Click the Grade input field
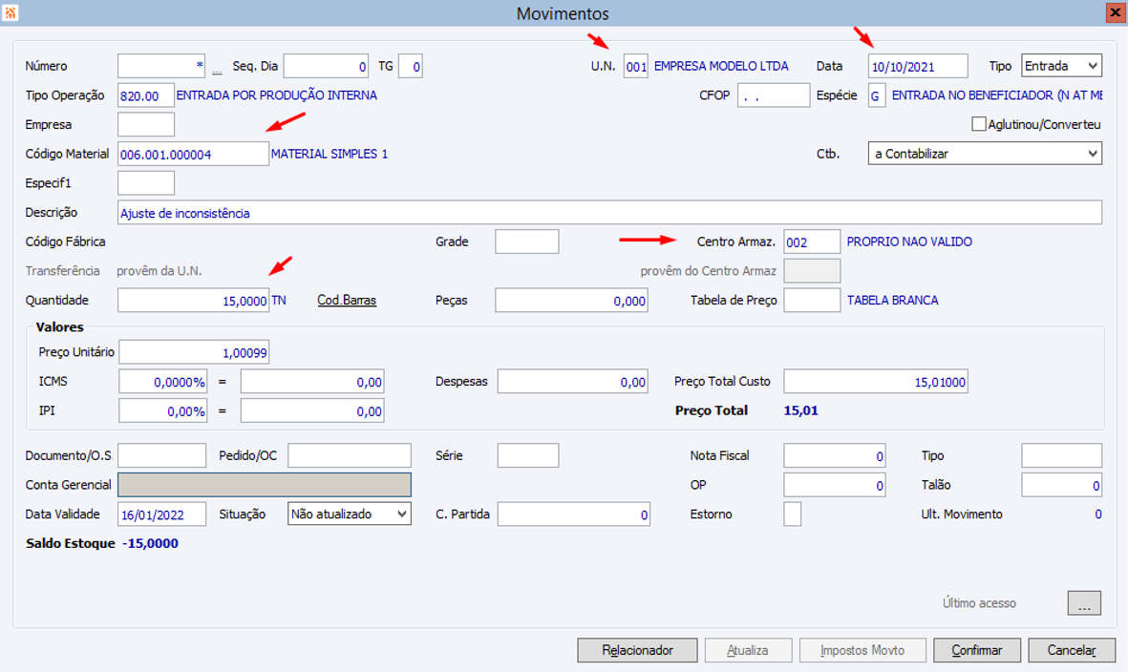Screen dimensions: 1128x672 [526, 241]
